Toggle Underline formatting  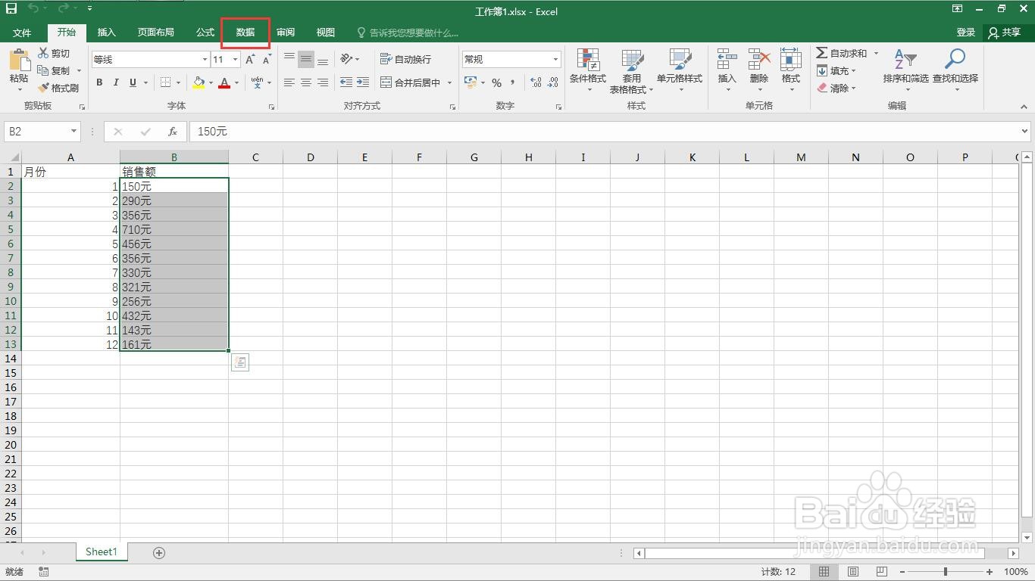pos(133,82)
